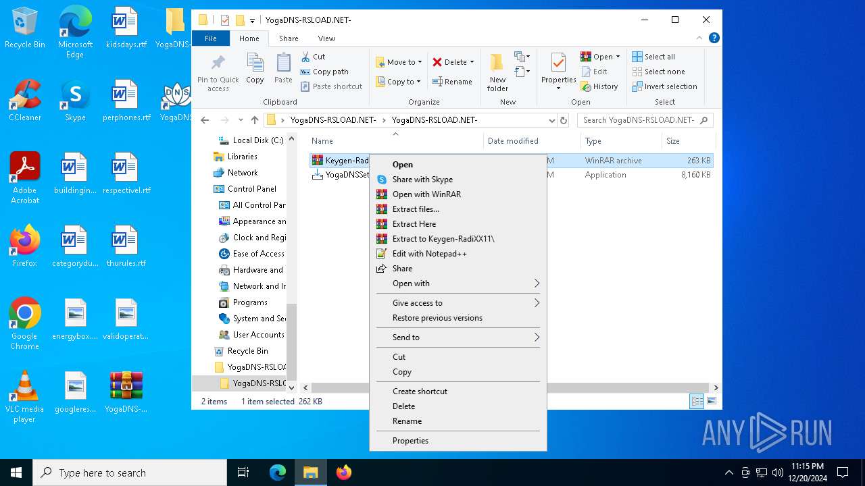Click Select none in ribbon
This screenshot has height=486, width=865.
[x=658, y=72]
